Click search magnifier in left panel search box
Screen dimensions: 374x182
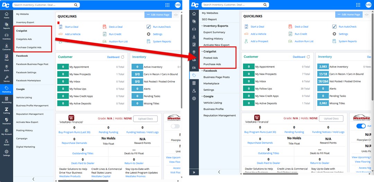coord(76,5)
